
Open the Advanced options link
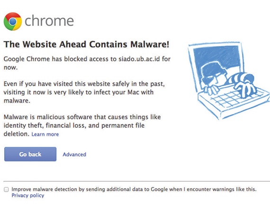[74, 154]
